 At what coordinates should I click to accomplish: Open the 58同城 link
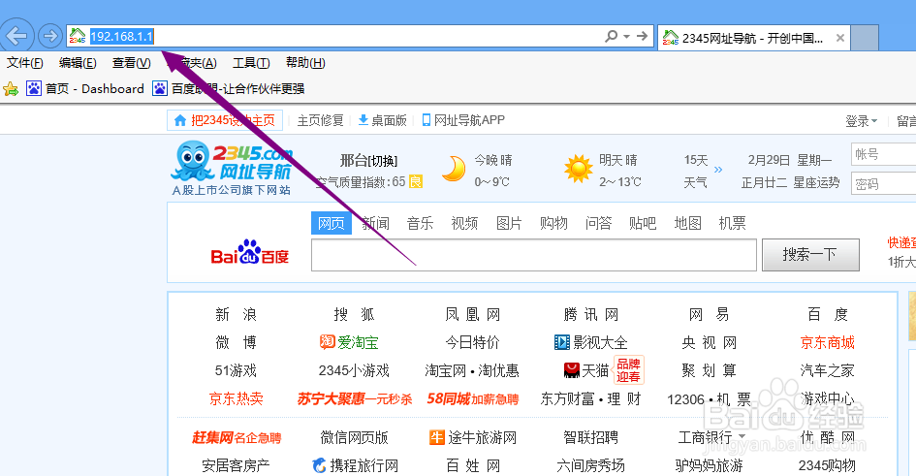tap(473, 398)
